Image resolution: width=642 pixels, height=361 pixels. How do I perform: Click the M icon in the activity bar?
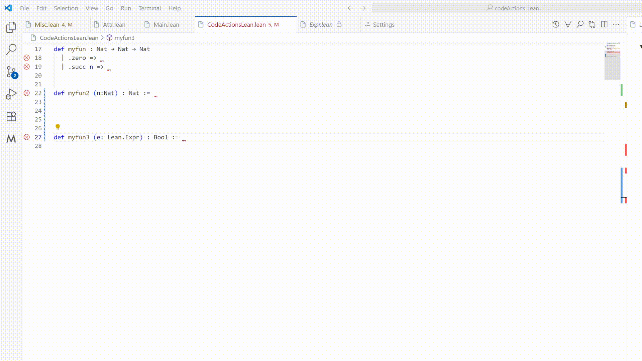11,139
